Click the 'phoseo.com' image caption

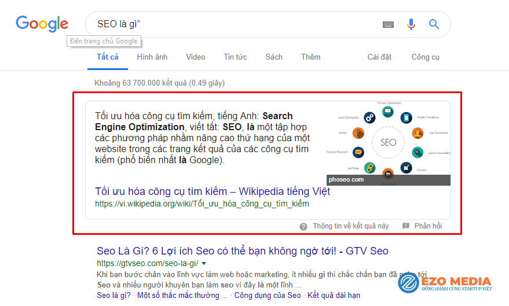346,179
